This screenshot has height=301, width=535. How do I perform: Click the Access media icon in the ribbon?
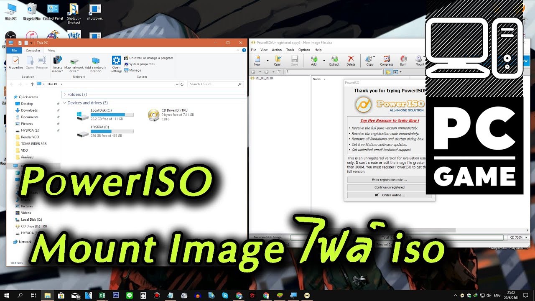coord(57,60)
